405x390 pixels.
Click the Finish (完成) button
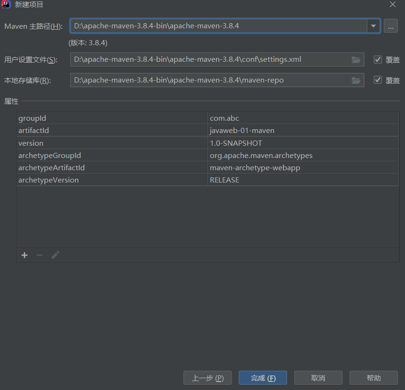point(263,378)
